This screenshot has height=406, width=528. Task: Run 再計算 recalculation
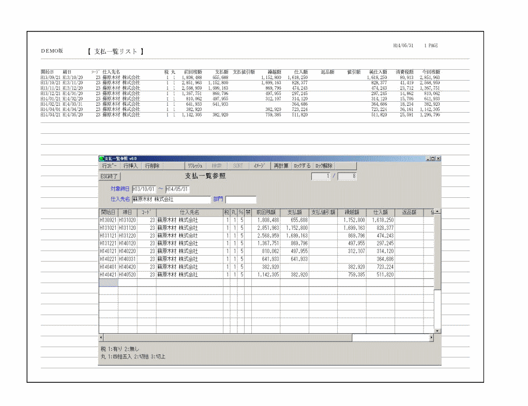281,166
